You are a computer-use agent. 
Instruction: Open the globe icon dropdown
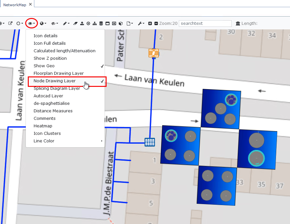[42, 24]
